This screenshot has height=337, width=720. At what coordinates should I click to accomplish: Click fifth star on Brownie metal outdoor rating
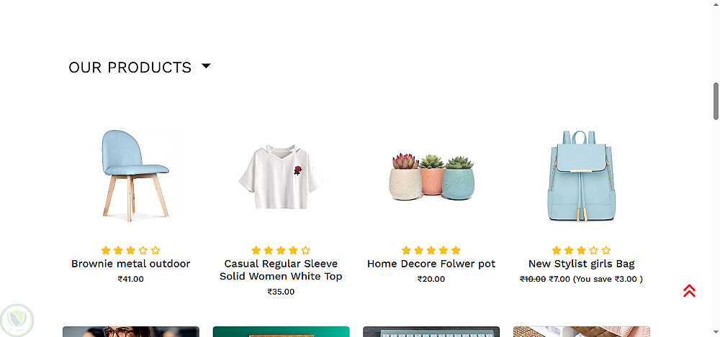coord(156,250)
